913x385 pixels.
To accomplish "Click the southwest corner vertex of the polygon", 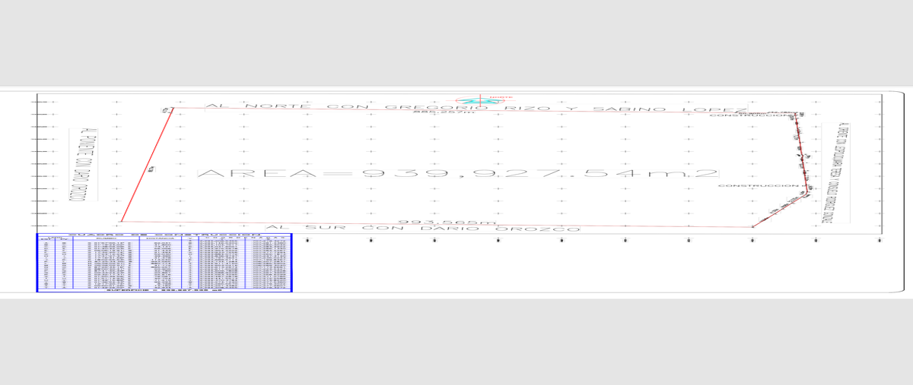I will pos(121,222).
